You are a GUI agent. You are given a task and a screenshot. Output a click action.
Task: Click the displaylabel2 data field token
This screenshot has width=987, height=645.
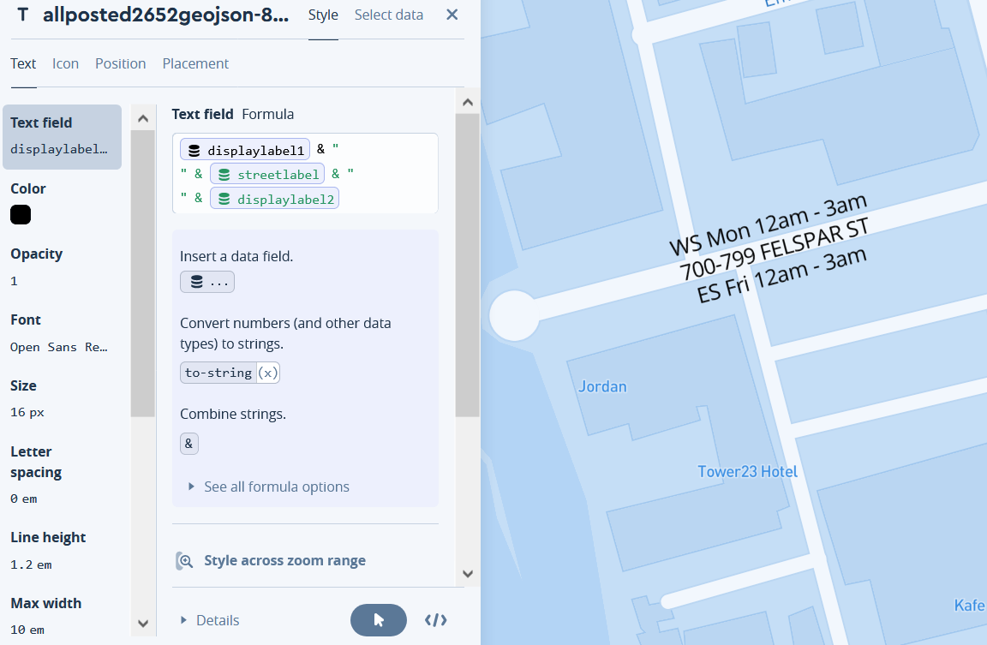[274, 199]
